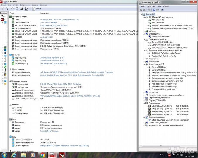Image resolution: width=198 pixels, height=158 pixels.
Task: Click the Отчёт report button
Action: (37, 9)
